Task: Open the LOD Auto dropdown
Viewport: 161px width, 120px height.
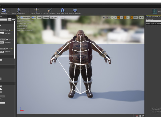Action: point(54,17)
